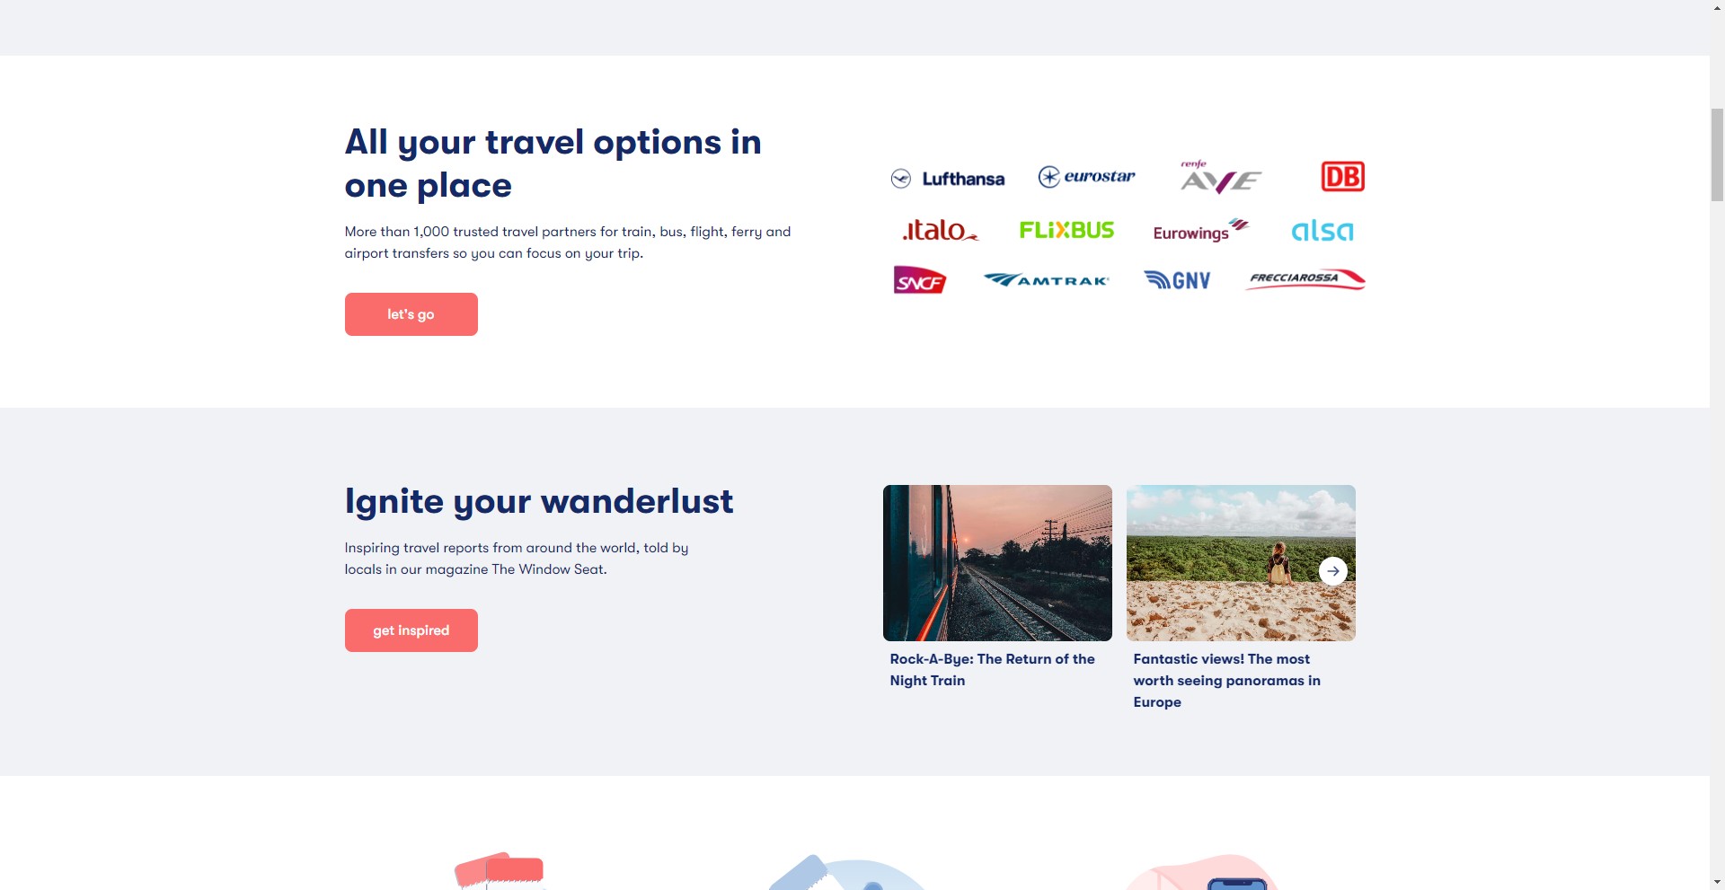Click the Alsa logo
The width and height of the screenshot is (1725, 890).
1322,231
